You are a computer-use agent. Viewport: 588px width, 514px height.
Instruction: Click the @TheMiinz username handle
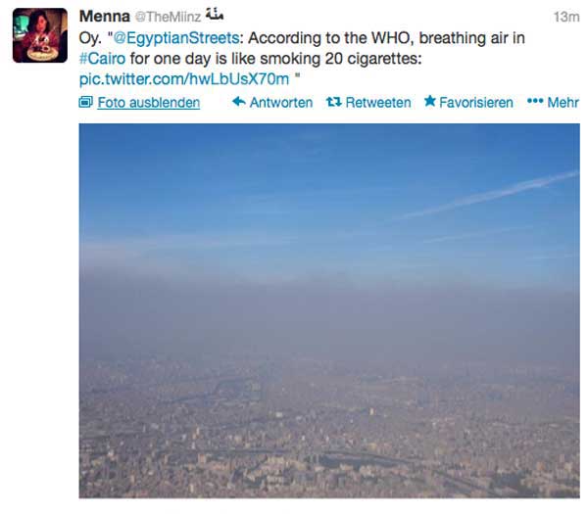click(x=168, y=17)
